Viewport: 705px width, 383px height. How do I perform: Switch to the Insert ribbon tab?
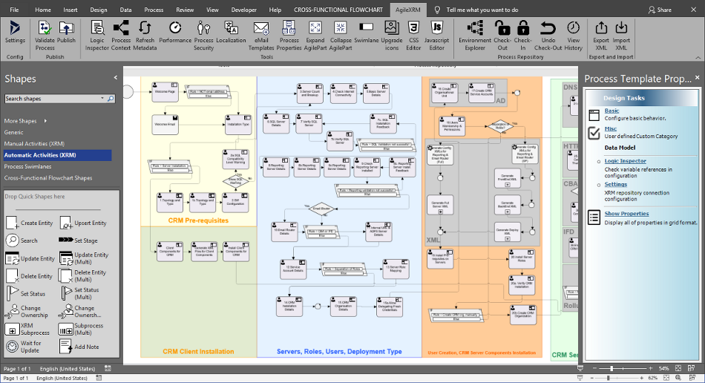(70, 10)
